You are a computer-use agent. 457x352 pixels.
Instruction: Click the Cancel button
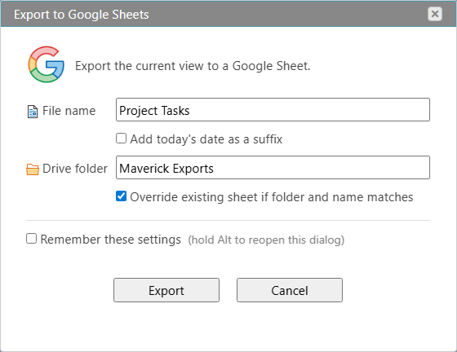tap(290, 290)
